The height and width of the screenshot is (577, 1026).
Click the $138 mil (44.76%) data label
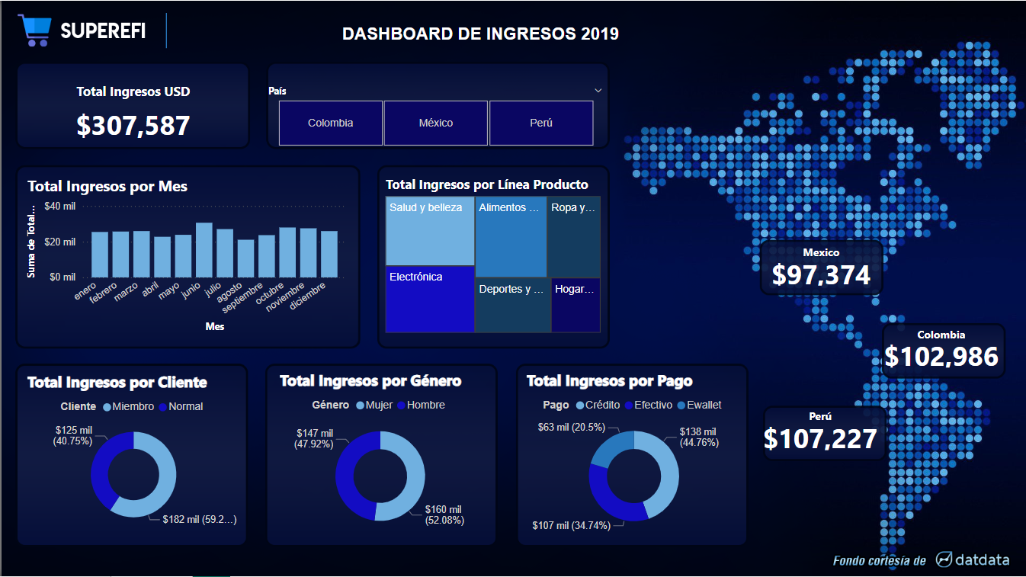[699, 437]
